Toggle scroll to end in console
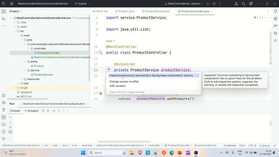 pos(10,132)
